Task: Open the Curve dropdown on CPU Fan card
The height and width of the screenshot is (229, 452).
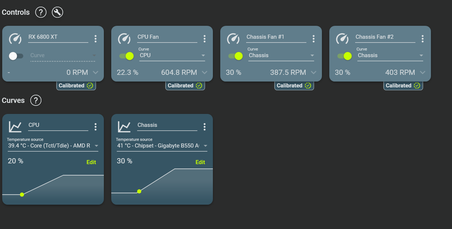Action: click(172, 56)
